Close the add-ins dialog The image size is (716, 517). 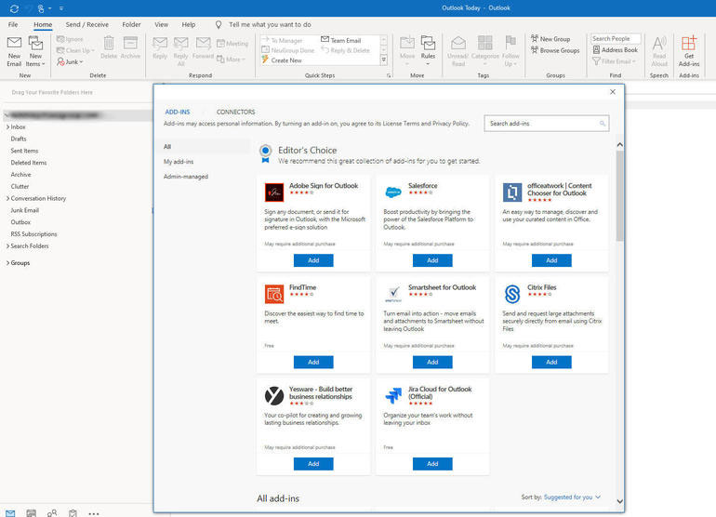coord(613,92)
